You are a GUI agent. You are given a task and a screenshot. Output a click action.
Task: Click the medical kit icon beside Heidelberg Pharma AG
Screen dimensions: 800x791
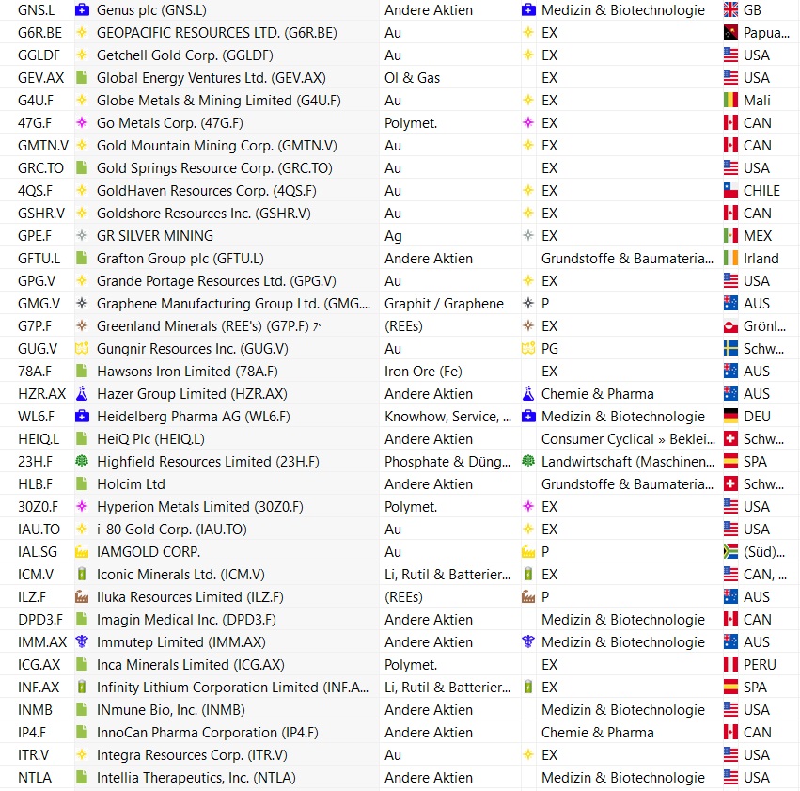coord(82,416)
